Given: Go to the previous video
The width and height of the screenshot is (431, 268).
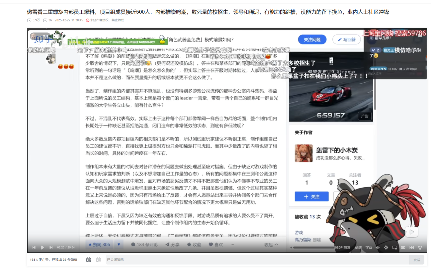Looking at the screenshot, I should 34,248.
